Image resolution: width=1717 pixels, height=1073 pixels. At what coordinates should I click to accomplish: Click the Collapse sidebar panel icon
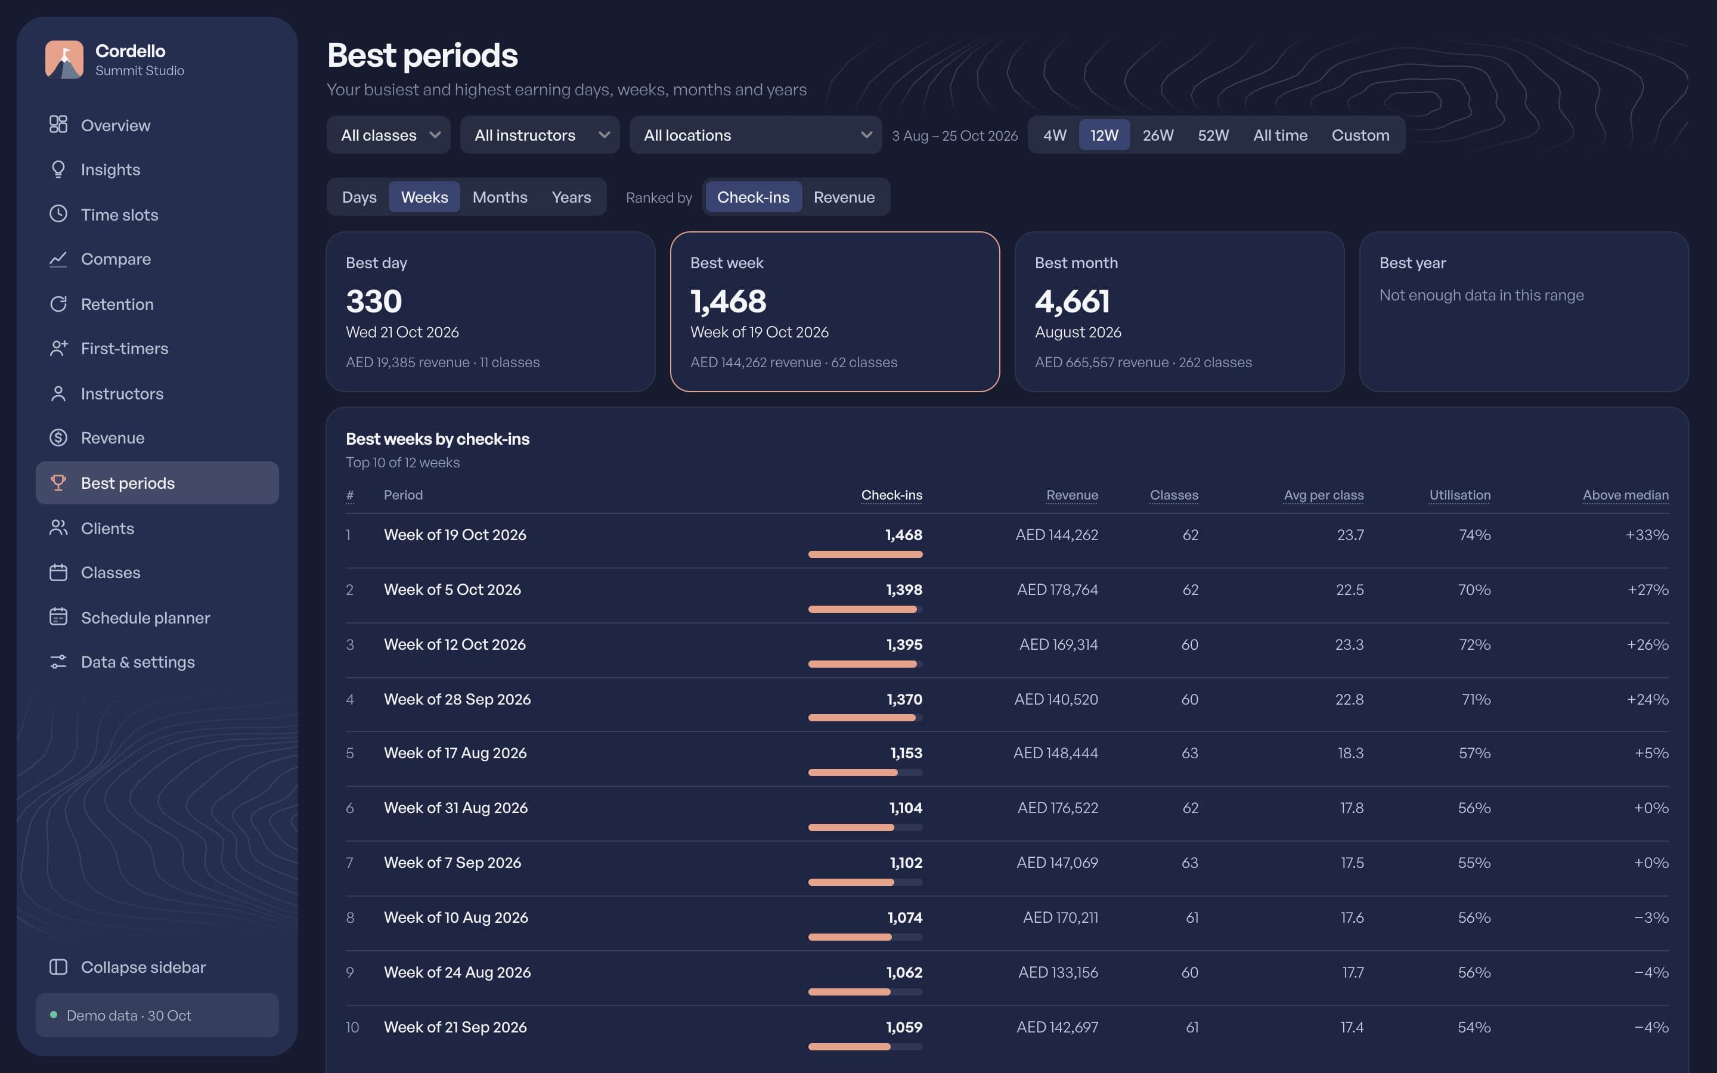pos(58,966)
